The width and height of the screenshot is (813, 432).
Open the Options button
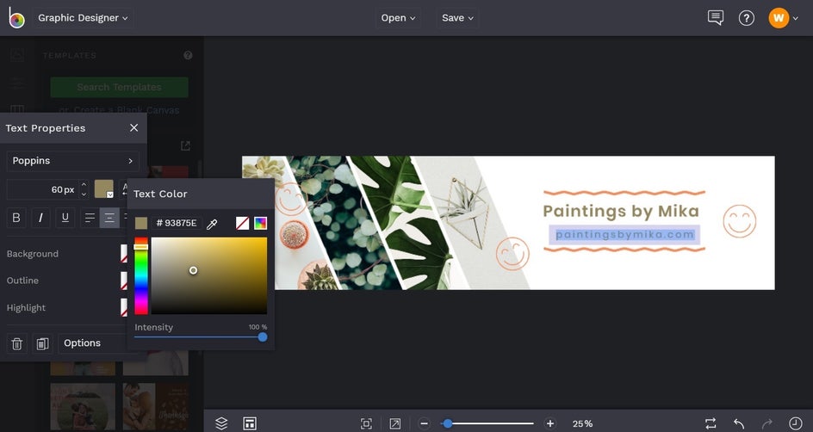[x=92, y=343]
